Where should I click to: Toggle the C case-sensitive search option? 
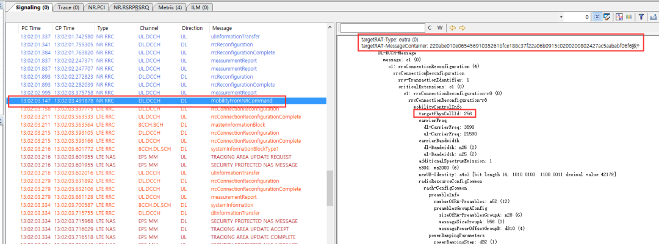coord(430,27)
